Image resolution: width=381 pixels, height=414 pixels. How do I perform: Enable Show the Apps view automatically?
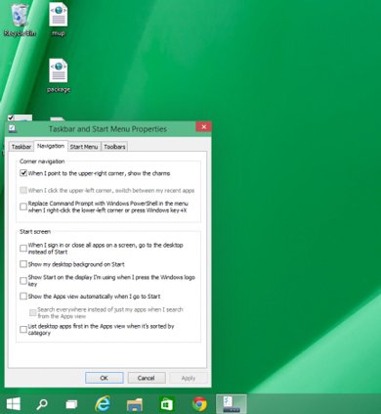(23, 297)
